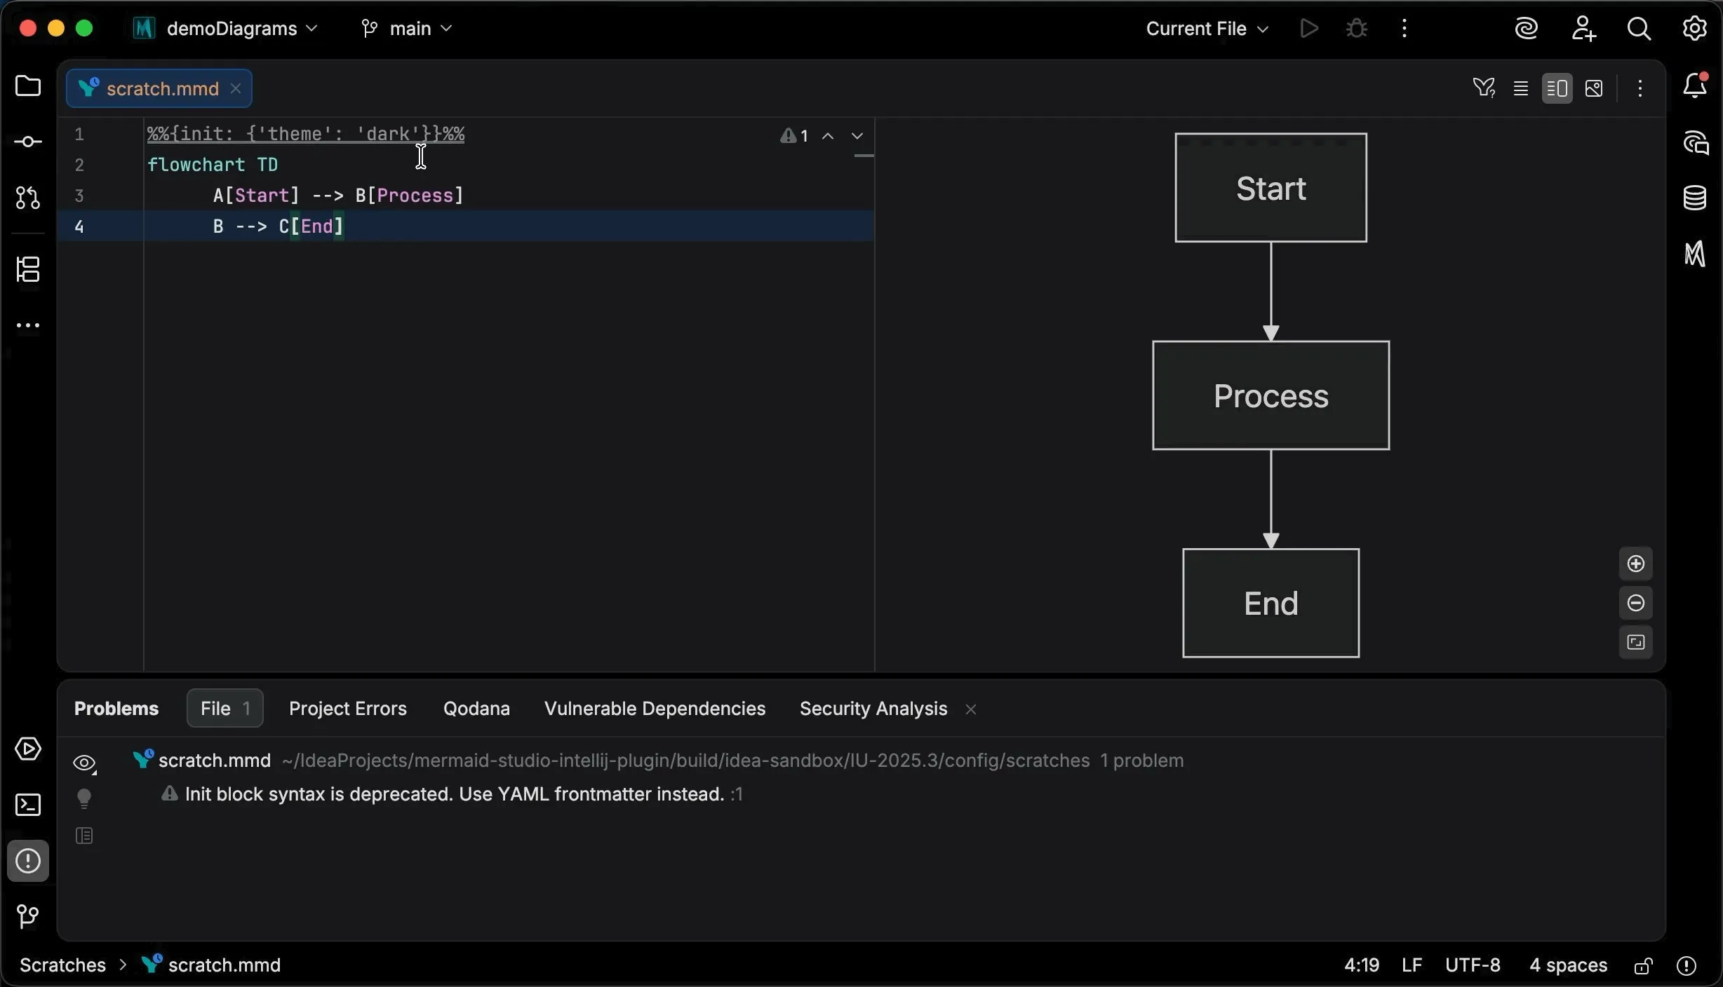Click the 4:19 caret position in status bar

click(1360, 965)
